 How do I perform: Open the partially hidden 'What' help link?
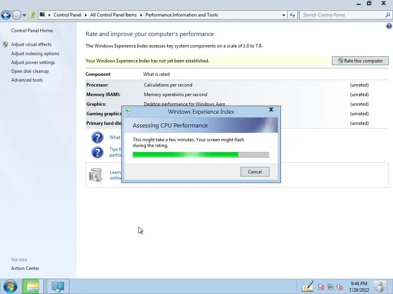115,137
